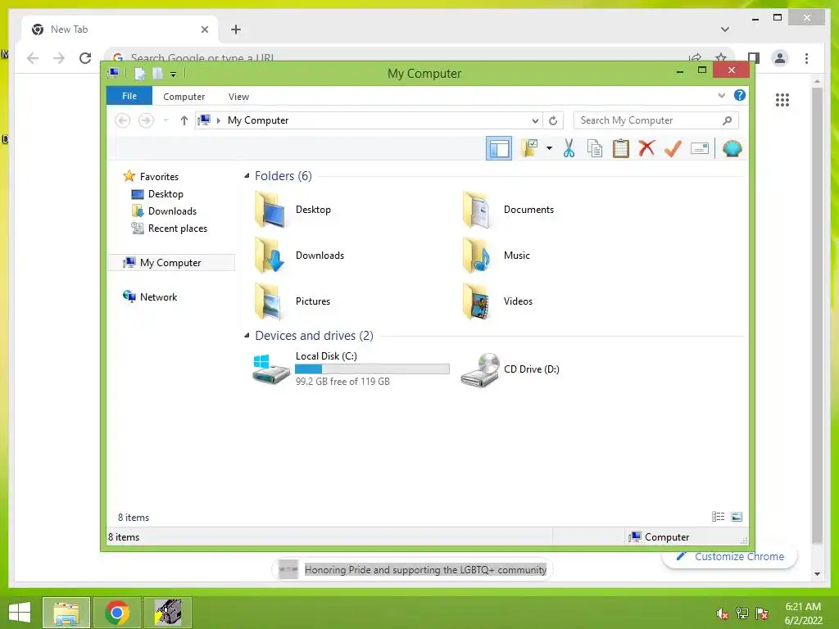Click the My Computer address breadcrumb
The height and width of the screenshot is (629, 839).
point(258,120)
